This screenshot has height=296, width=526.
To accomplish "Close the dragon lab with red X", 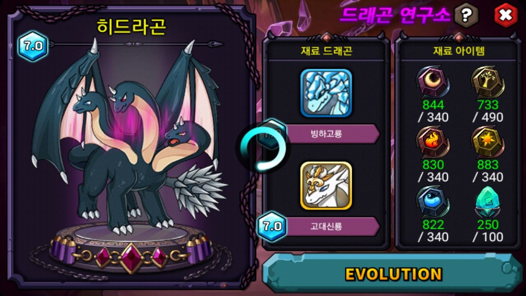I will 506,16.
